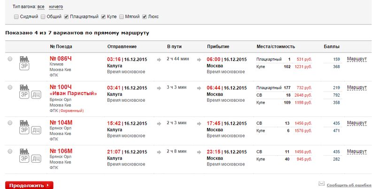Viewport: 385px width, 189px height.
Task: Toggle the Люкс checkbox
Action: tap(145, 17)
